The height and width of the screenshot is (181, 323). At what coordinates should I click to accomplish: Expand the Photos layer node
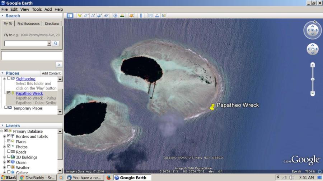pos(4,147)
